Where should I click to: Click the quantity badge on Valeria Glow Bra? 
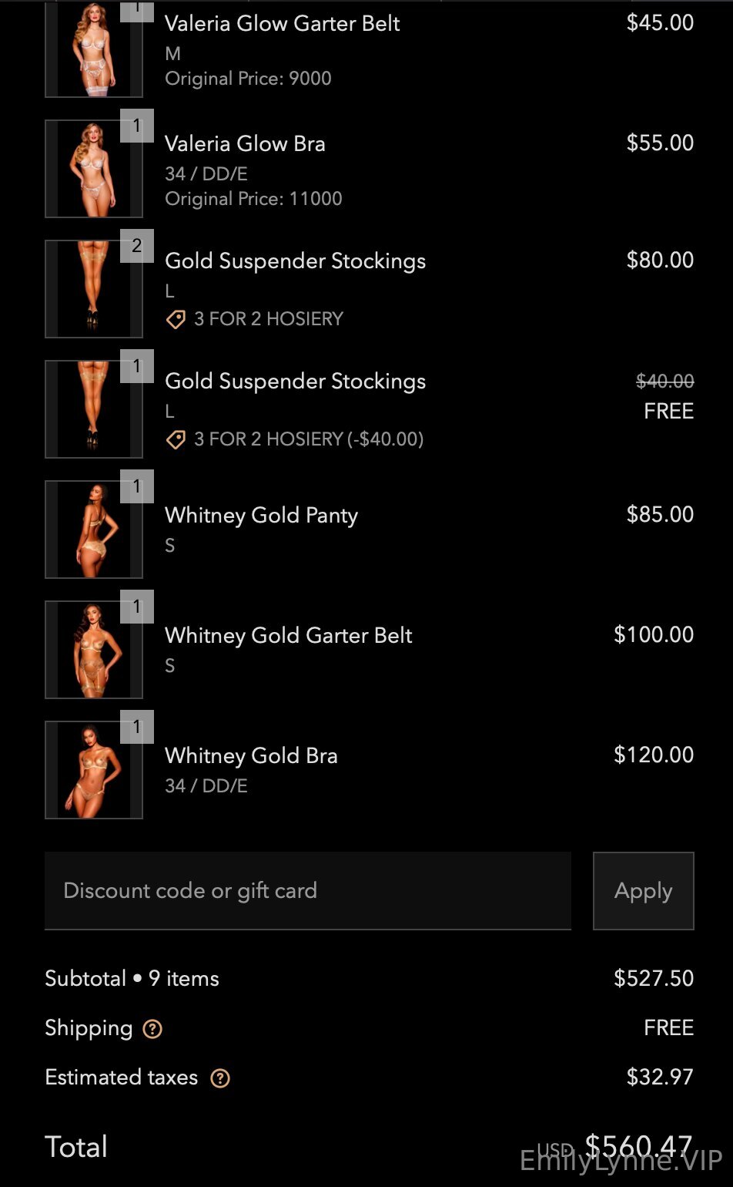coord(137,126)
